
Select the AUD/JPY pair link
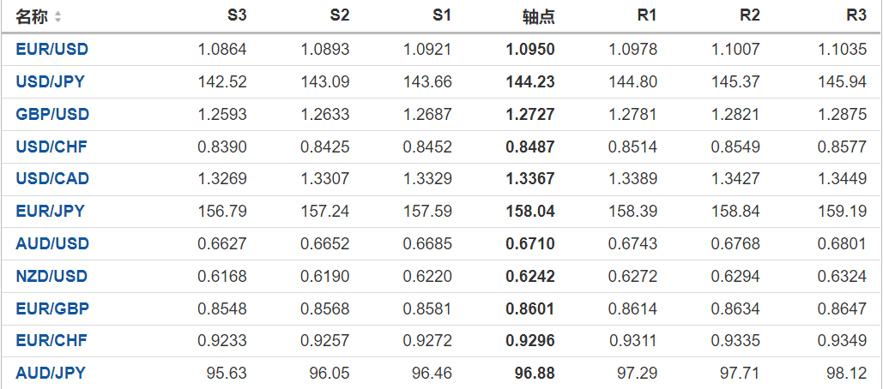(50, 374)
